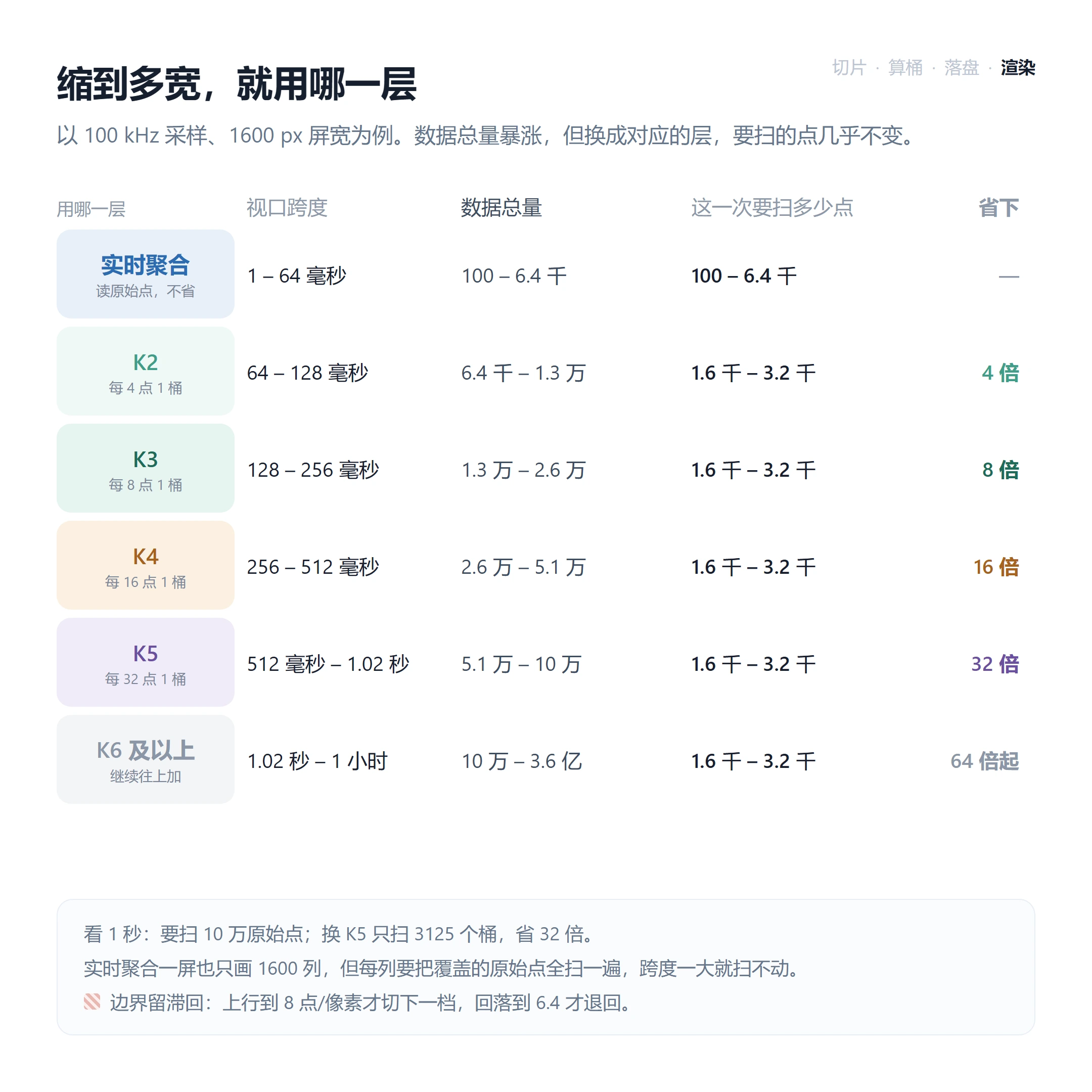Switch to the 落盘 step tab
1092x1092 pixels.
962,68
